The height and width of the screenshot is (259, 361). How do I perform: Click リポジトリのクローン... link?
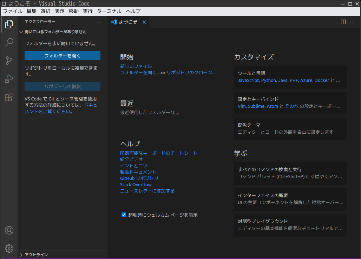tap(191, 73)
